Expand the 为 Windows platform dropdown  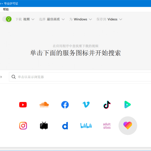click(81, 19)
